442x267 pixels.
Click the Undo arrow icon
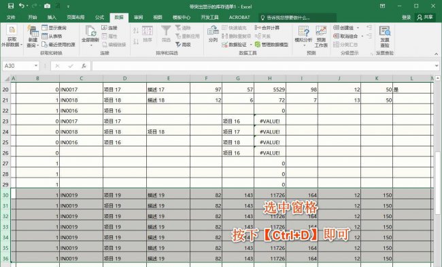coord(22,6)
